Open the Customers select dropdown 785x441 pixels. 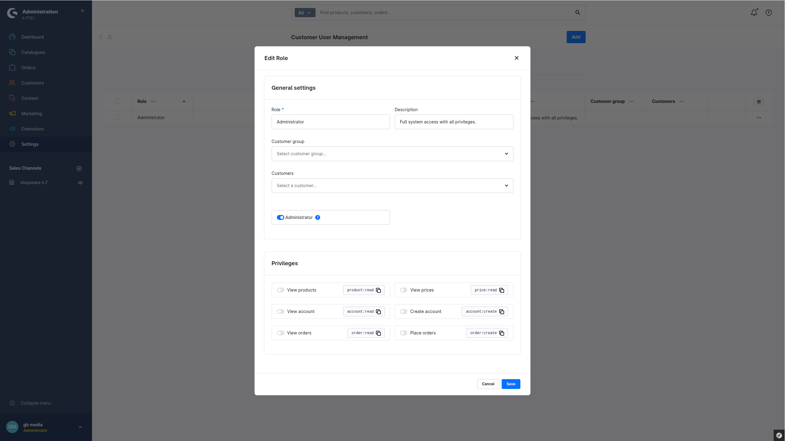click(x=392, y=186)
